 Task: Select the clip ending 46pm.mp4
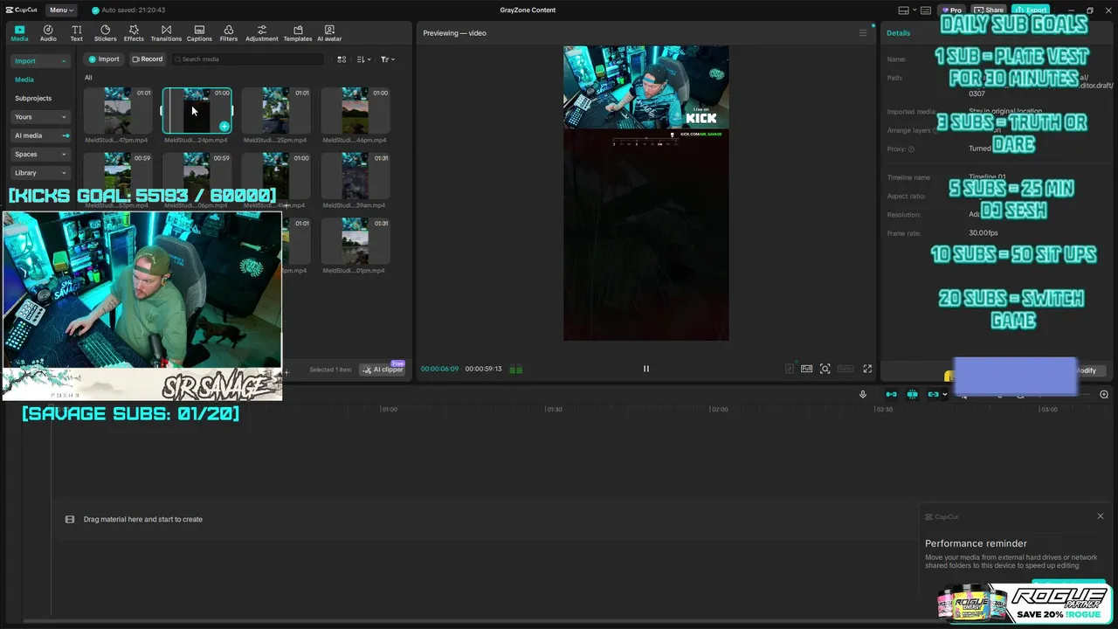pyautogui.click(x=355, y=110)
